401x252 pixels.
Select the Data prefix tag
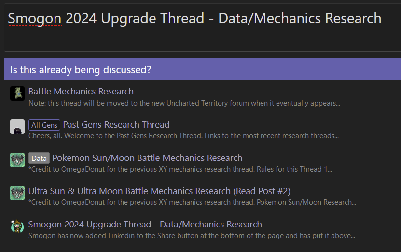click(x=39, y=159)
